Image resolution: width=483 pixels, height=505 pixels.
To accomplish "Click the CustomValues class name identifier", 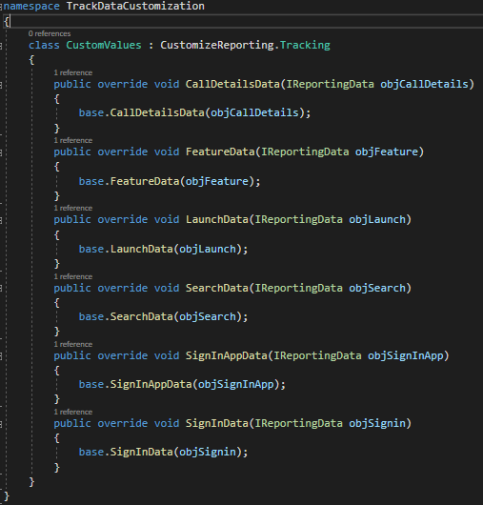I will pyautogui.click(x=104, y=45).
